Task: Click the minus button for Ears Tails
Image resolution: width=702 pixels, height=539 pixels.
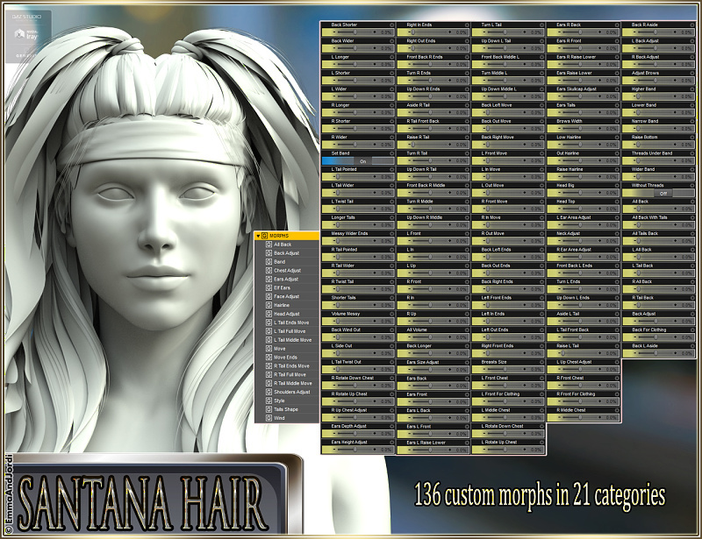Action: 558,113
